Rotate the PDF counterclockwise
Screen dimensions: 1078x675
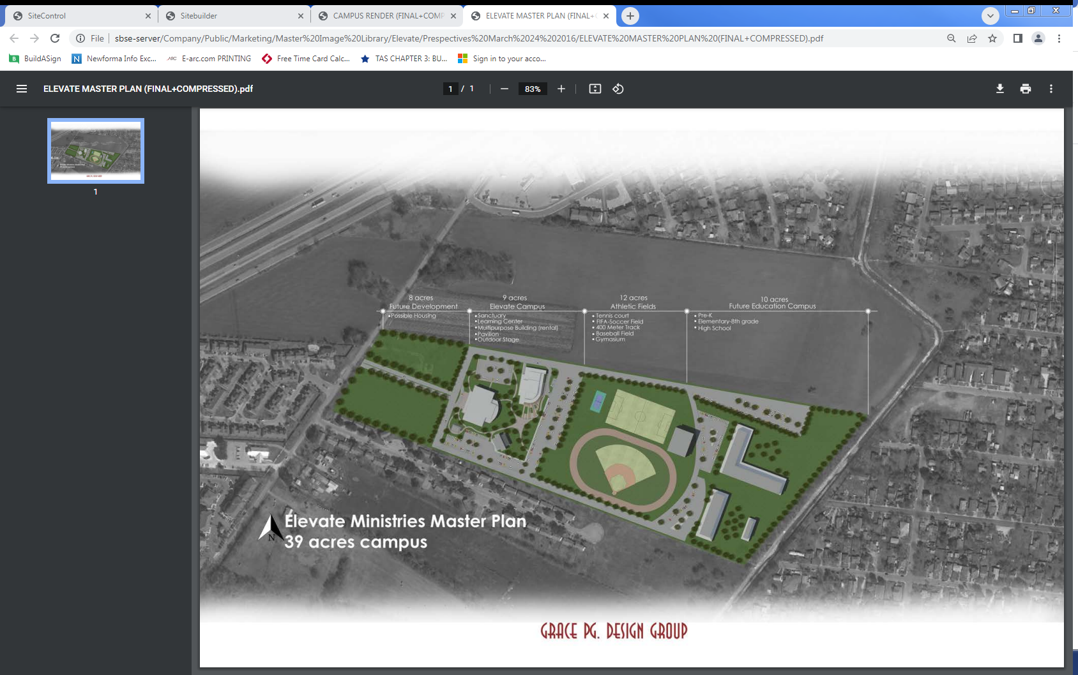pyautogui.click(x=618, y=89)
